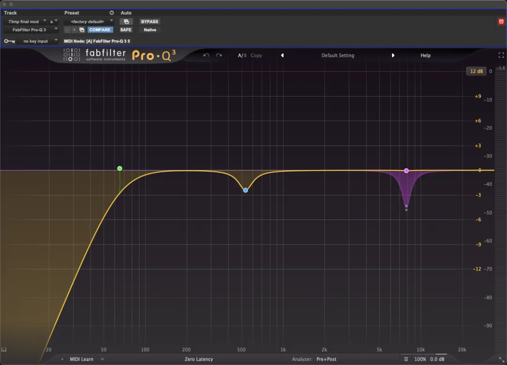507x365 pixels.
Task: Click the Native button
Action: (x=150, y=30)
